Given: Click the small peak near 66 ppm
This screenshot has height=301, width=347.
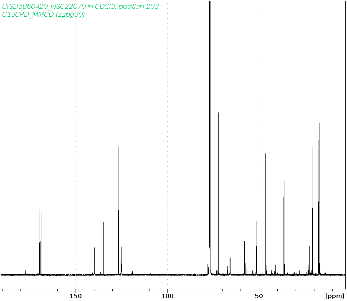Looking at the screenshot, I should pyautogui.click(x=230, y=266).
